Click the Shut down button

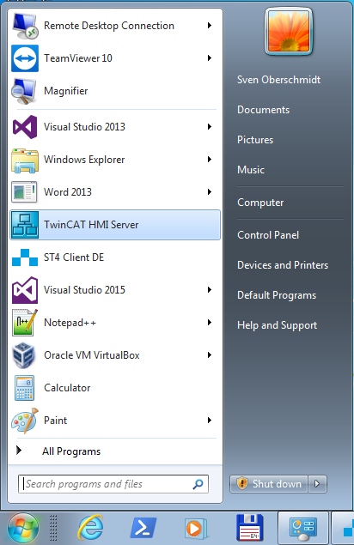(269, 484)
